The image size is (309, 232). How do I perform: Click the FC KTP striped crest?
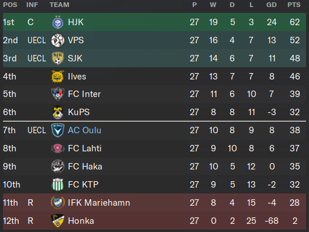(58, 185)
